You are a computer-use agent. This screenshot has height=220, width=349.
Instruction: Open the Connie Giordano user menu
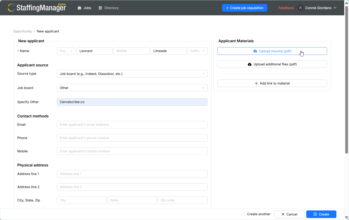317,8
